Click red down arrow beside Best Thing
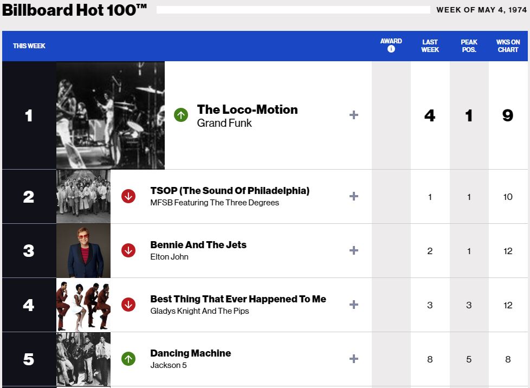Image resolution: width=530 pixels, height=388 pixels. click(x=128, y=305)
